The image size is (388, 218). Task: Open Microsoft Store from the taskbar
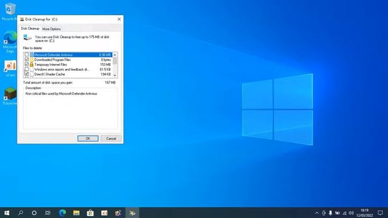tap(90, 213)
